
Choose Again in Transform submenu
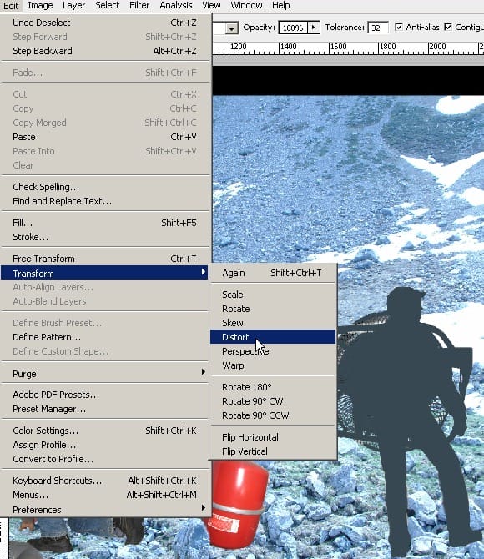273,273
